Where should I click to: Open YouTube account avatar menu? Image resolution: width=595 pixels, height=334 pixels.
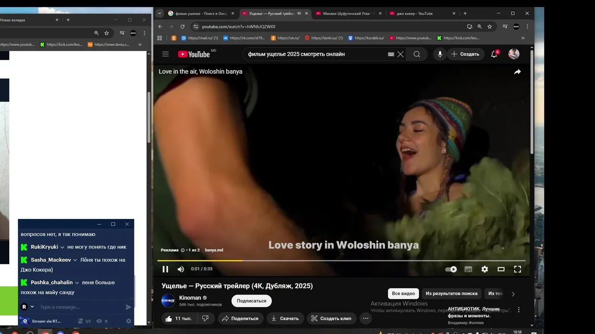[x=514, y=54]
